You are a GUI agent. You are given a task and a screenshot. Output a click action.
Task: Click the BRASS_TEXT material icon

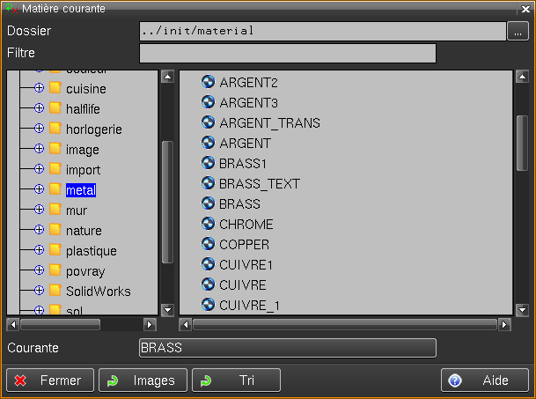coord(209,183)
